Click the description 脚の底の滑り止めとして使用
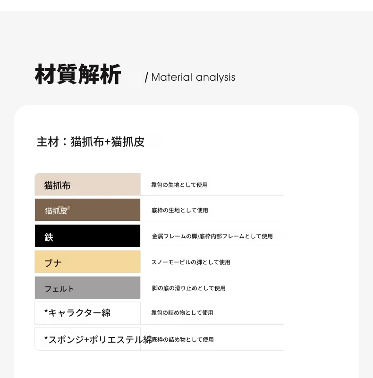This screenshot has width=373, height=378. click(189, 288)
